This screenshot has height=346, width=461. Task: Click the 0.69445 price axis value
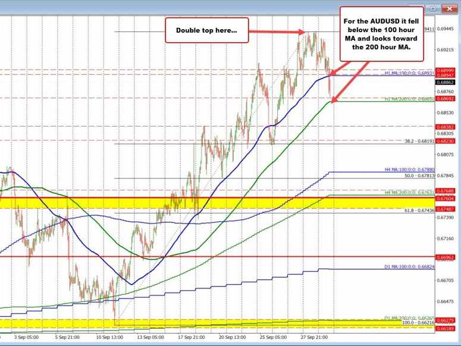tap(446, 29)
